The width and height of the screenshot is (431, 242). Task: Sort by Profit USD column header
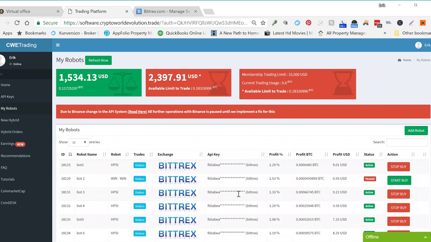click(x=346, y=154)
